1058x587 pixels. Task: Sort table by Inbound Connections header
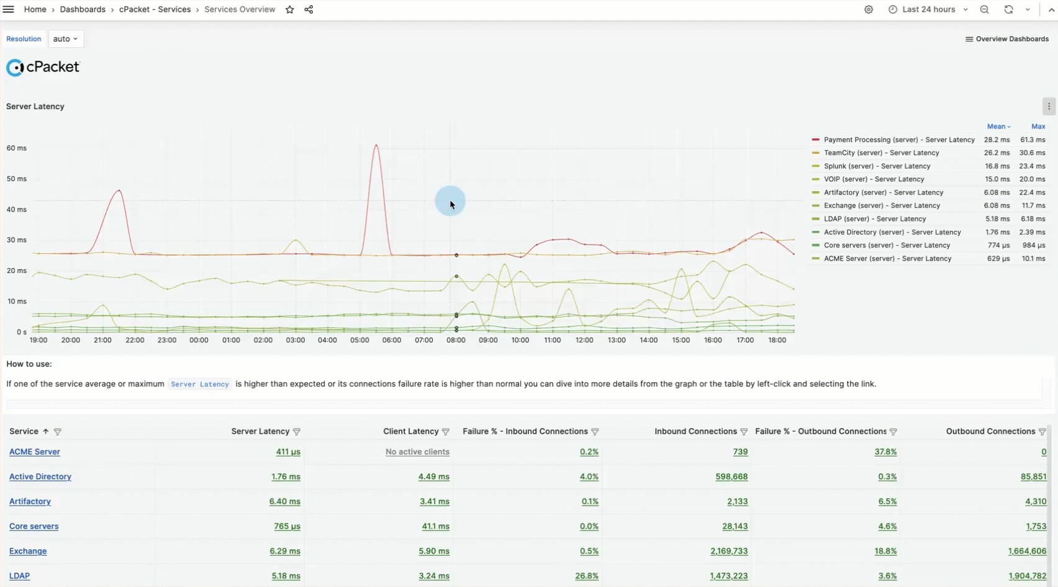(x=695, y=431)
